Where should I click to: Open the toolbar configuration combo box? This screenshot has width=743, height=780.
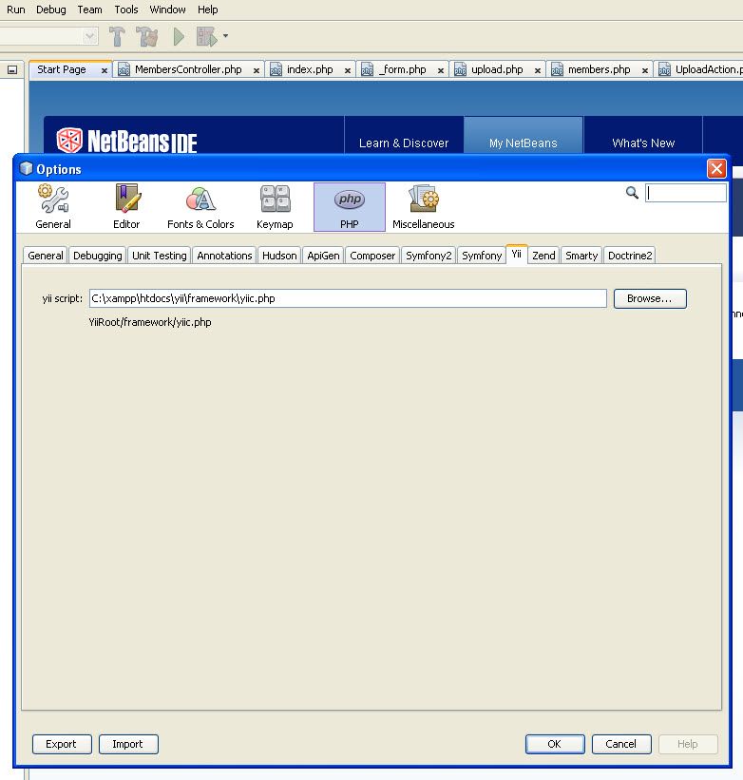point(48,36)
